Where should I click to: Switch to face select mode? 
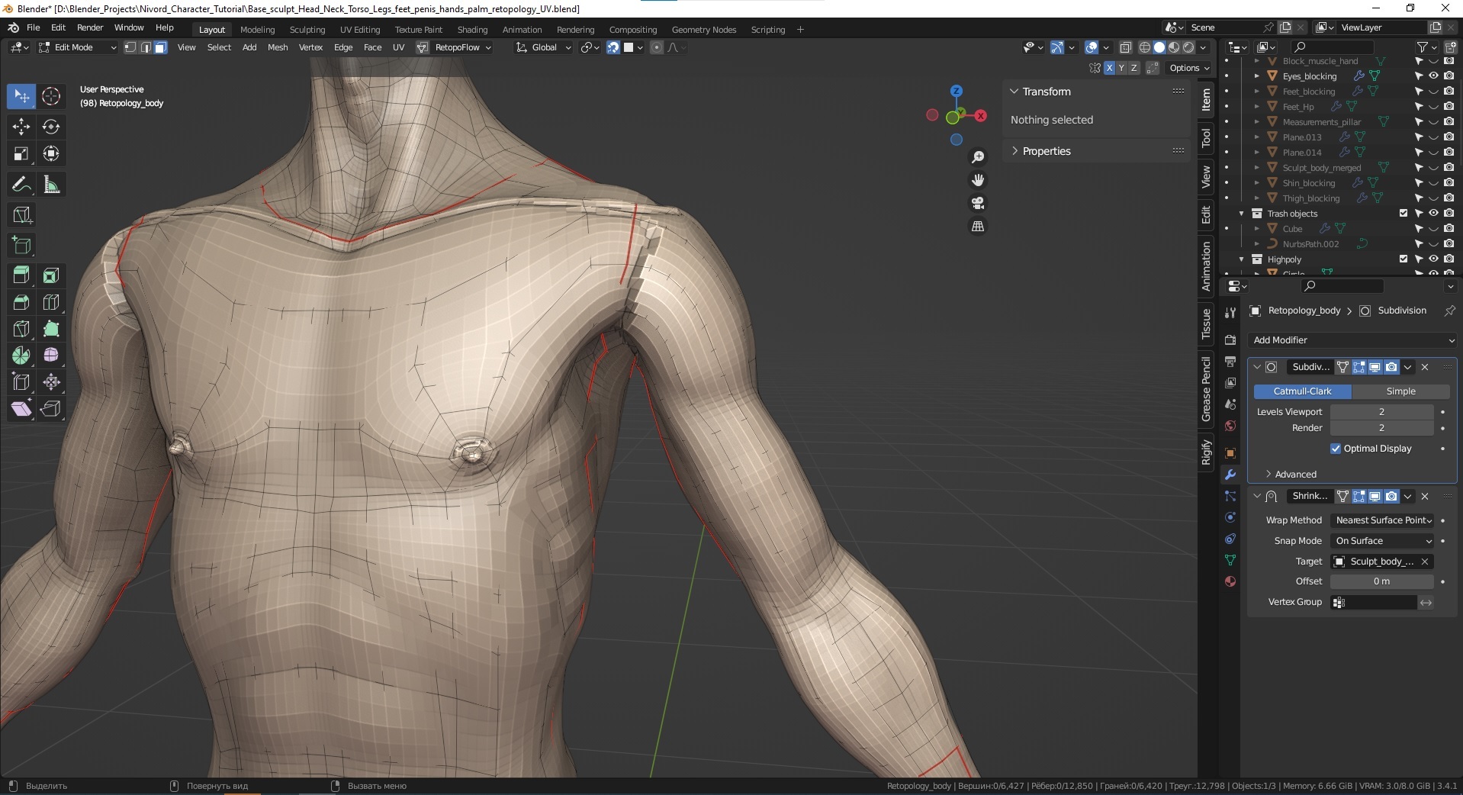[161, 47]
